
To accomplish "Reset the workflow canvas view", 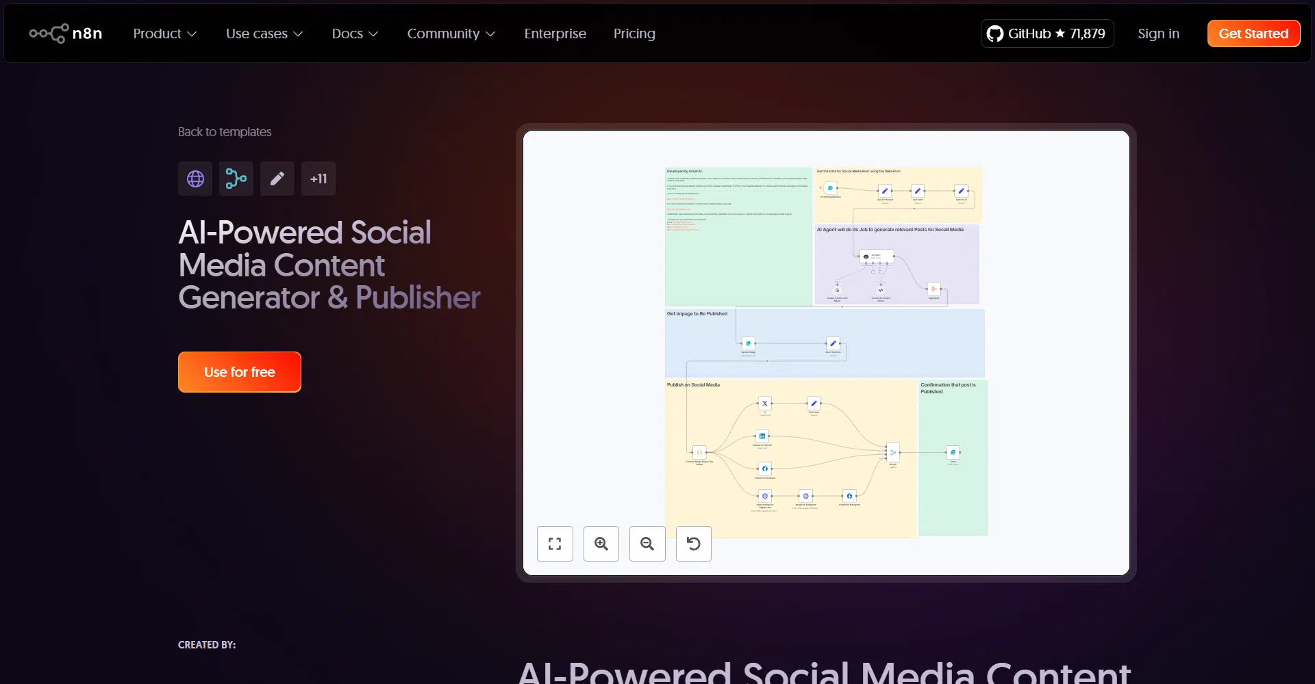I will [x=694, y=544].
